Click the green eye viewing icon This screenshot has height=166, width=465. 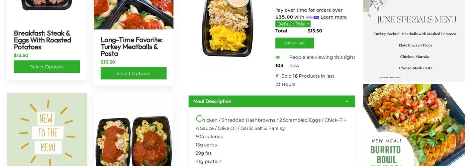click(x=278, y=57)
